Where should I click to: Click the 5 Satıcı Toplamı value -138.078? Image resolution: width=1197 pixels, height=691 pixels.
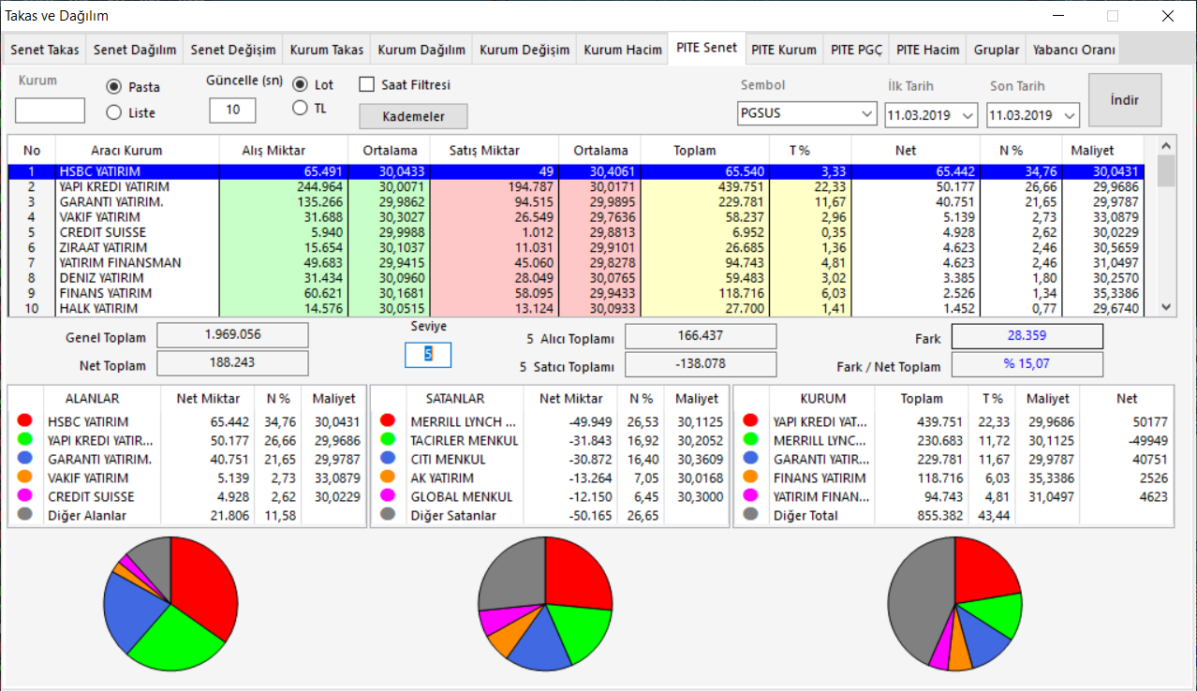(x=701, y=363)
